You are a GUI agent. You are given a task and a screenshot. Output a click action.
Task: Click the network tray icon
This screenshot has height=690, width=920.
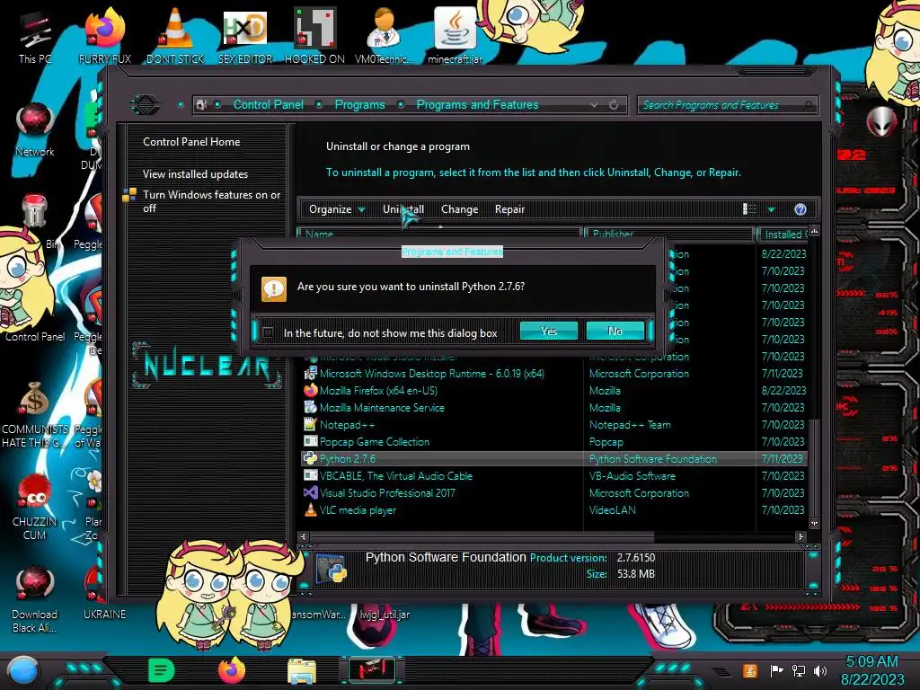pos(799,670)
